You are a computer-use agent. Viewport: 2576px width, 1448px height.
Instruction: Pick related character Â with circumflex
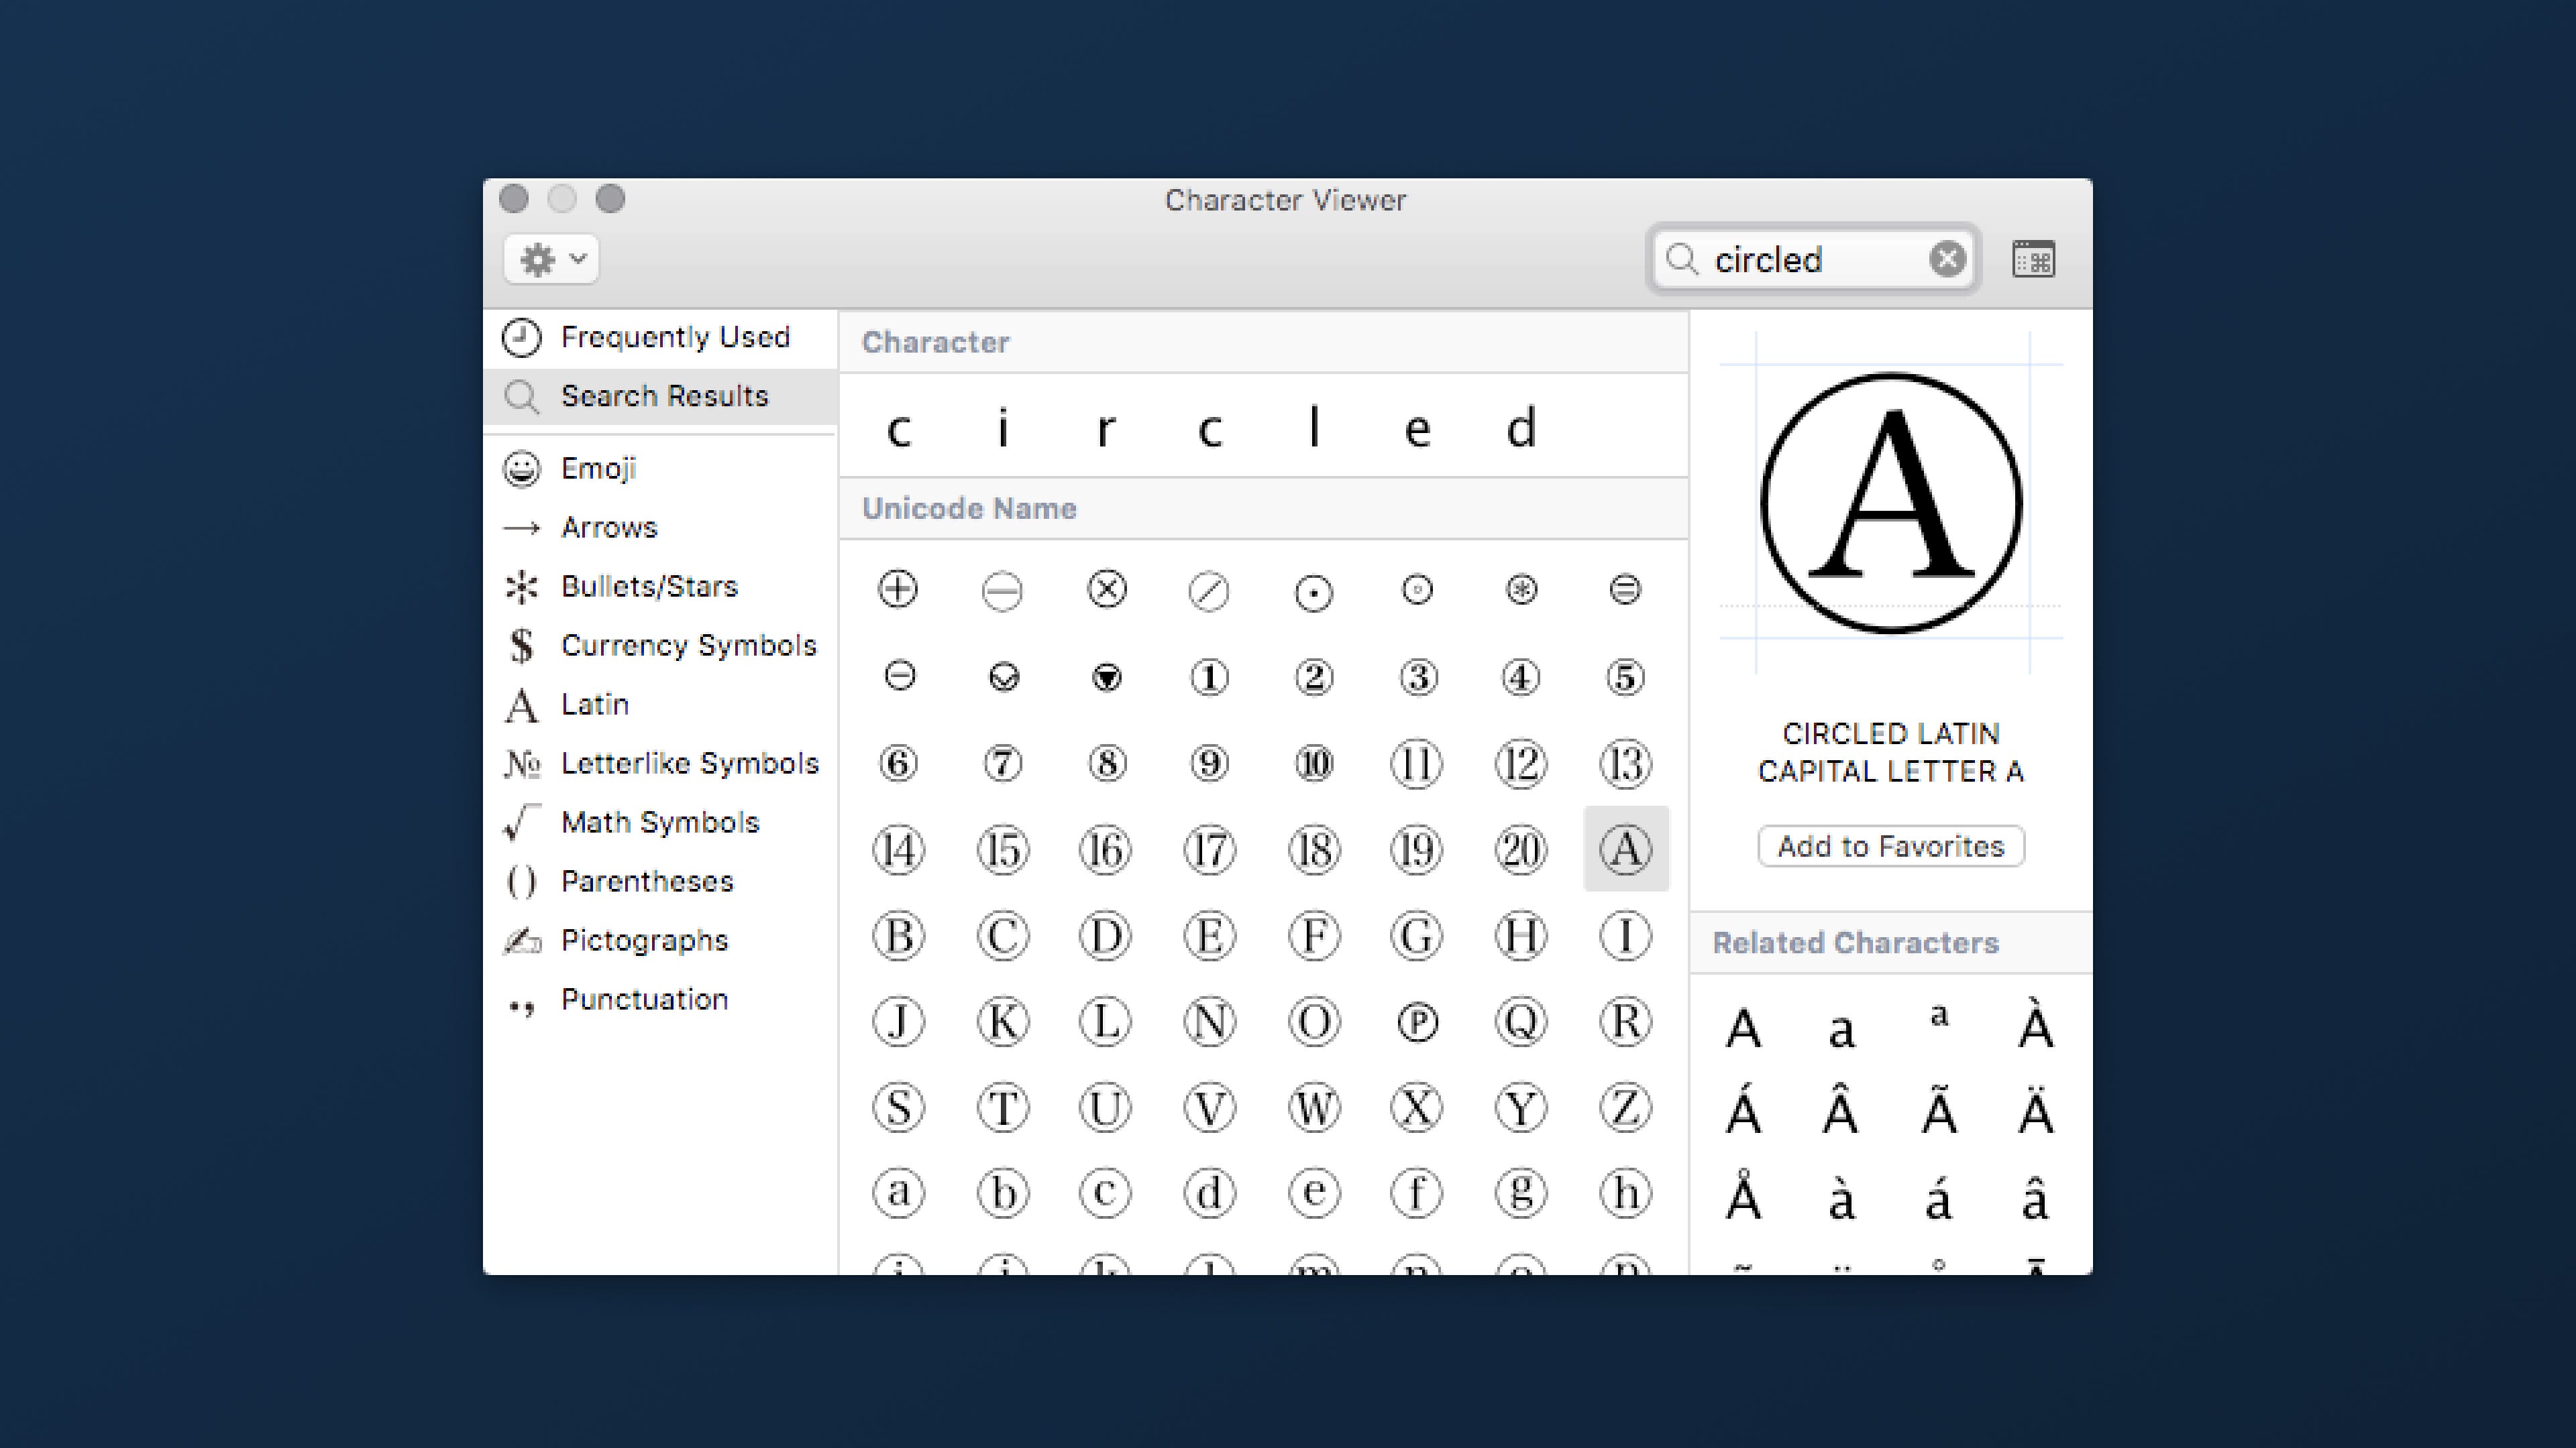click(x=1840, y=1109)
